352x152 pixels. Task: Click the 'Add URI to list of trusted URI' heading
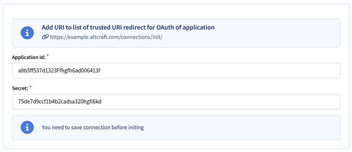click(x=128, y=28)
